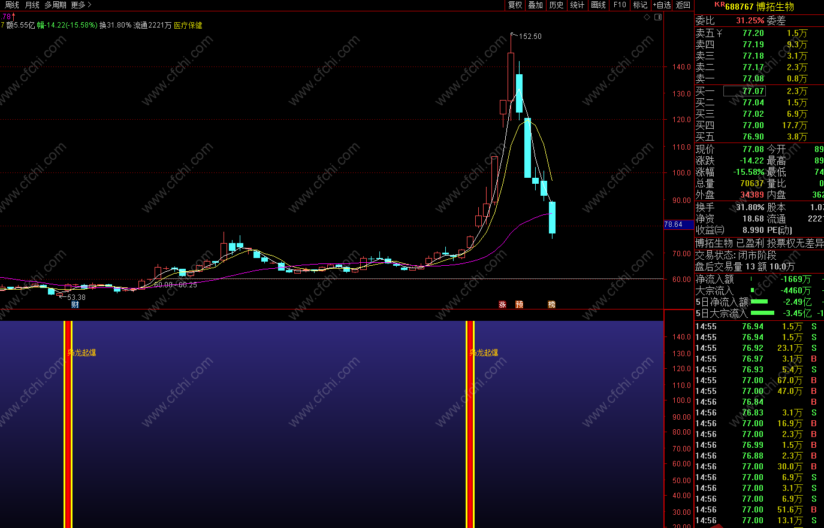The width and height of the screenshot is (824, 528).
Task: Click the trade row with 23.1万 volume
Action: 759,348
